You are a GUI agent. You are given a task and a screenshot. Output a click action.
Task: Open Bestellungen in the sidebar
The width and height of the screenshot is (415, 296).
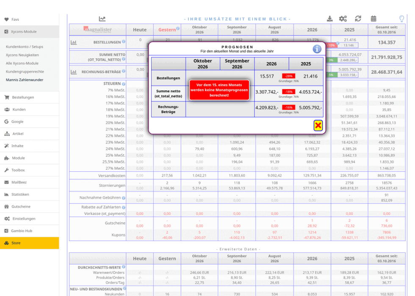coord(30,97)
